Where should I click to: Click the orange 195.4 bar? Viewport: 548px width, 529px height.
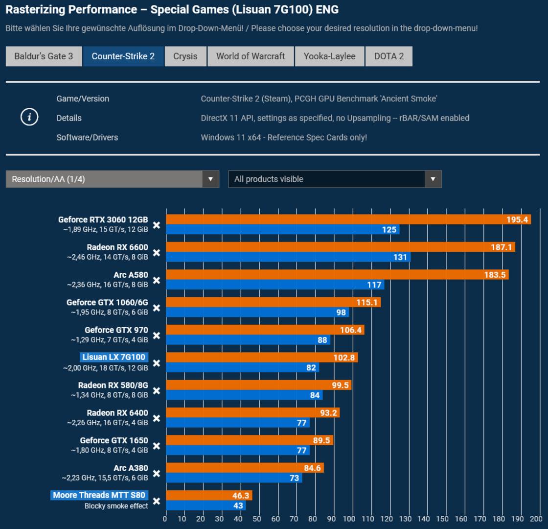pyautogui.click(x=348, y=219)
